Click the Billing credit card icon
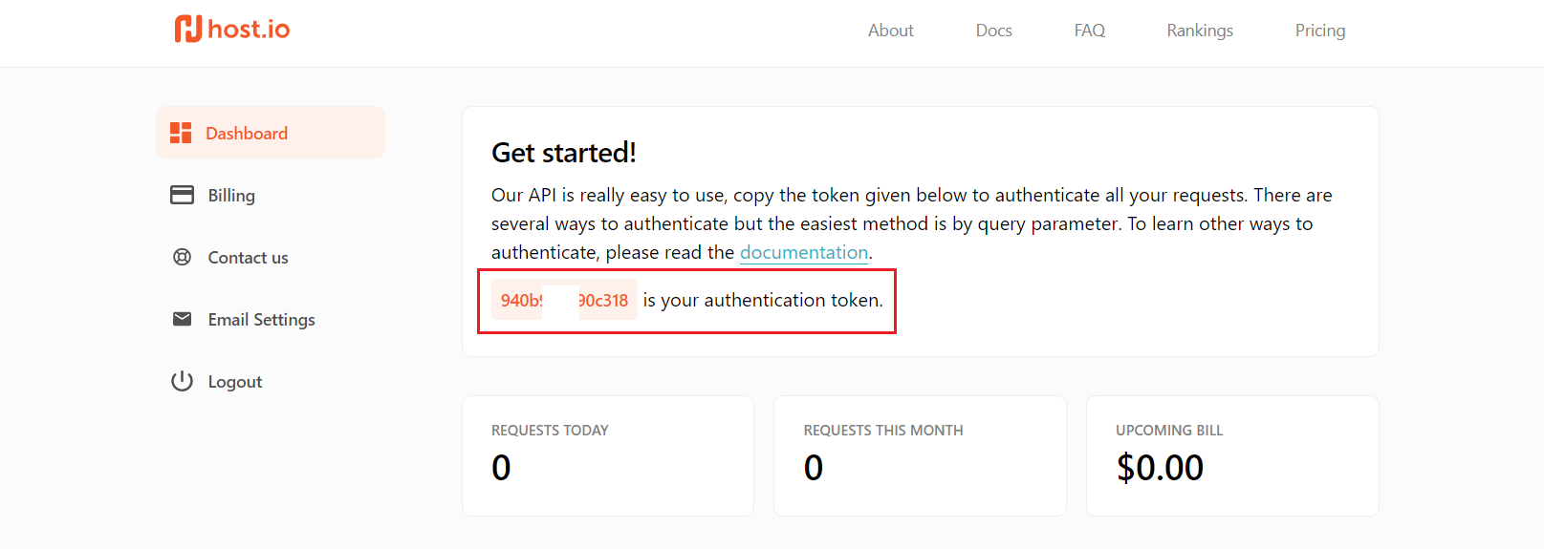This screenshot has width=1544, height=549. click(182, 195)
